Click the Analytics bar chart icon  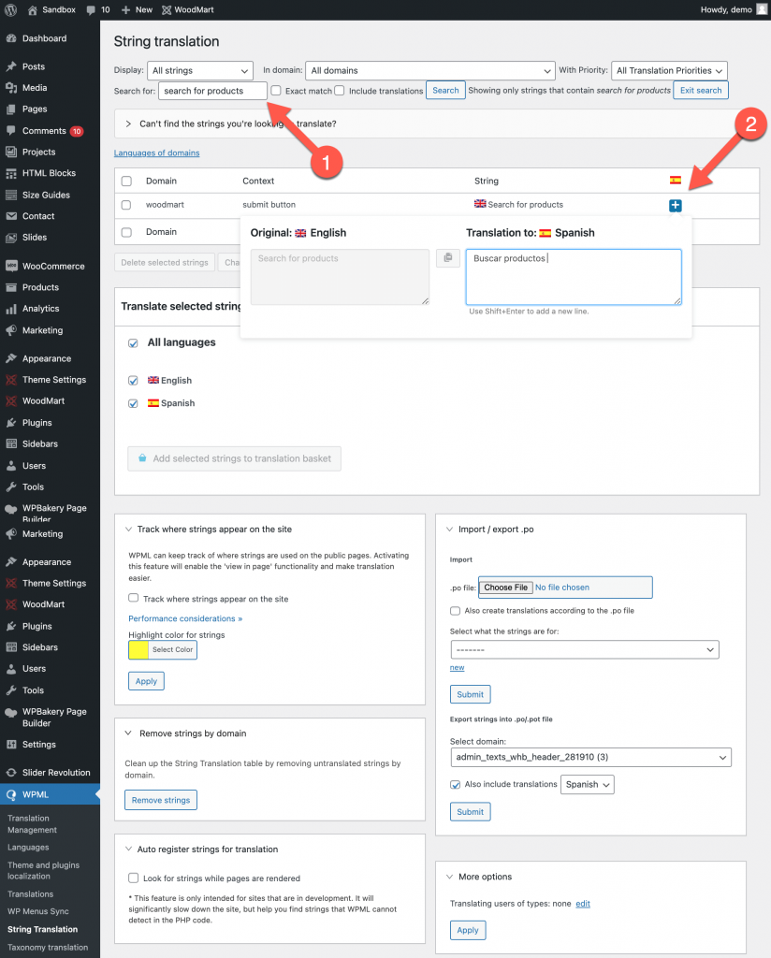[11, 309]
